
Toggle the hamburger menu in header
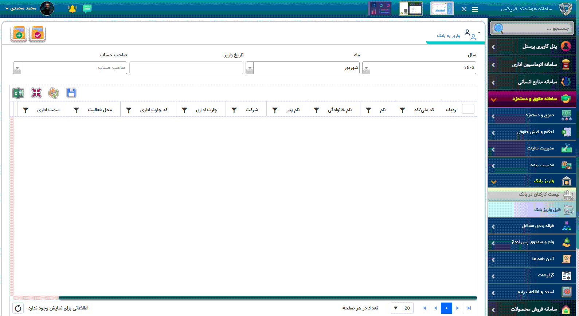(x=475, y=9)
